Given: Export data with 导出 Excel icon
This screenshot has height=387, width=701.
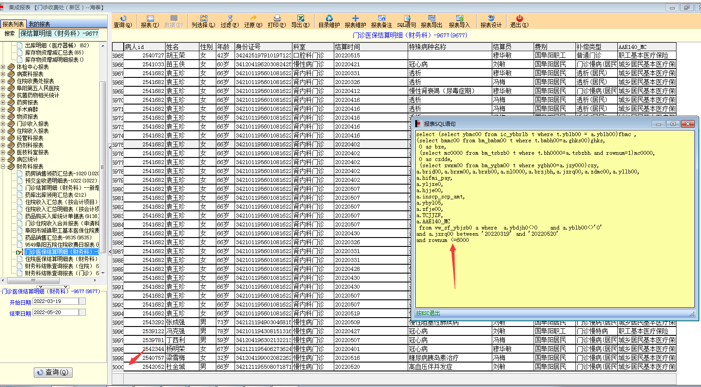Looking at the screenshot, I should [x=300, y=19].
